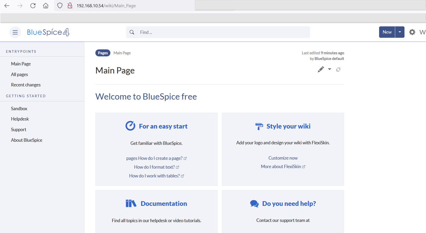Open the Helpdesk sidebar link
The width and height of the screenshot is (426, 233).
coord(20,119)
